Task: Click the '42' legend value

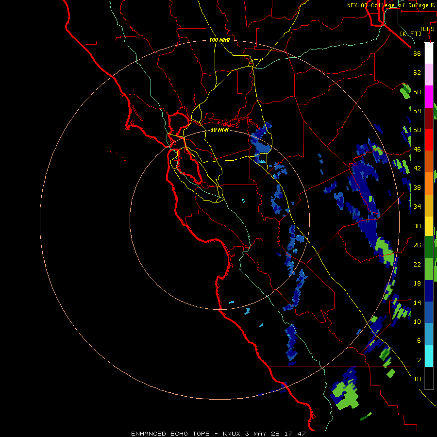Action: click(417, 168)
